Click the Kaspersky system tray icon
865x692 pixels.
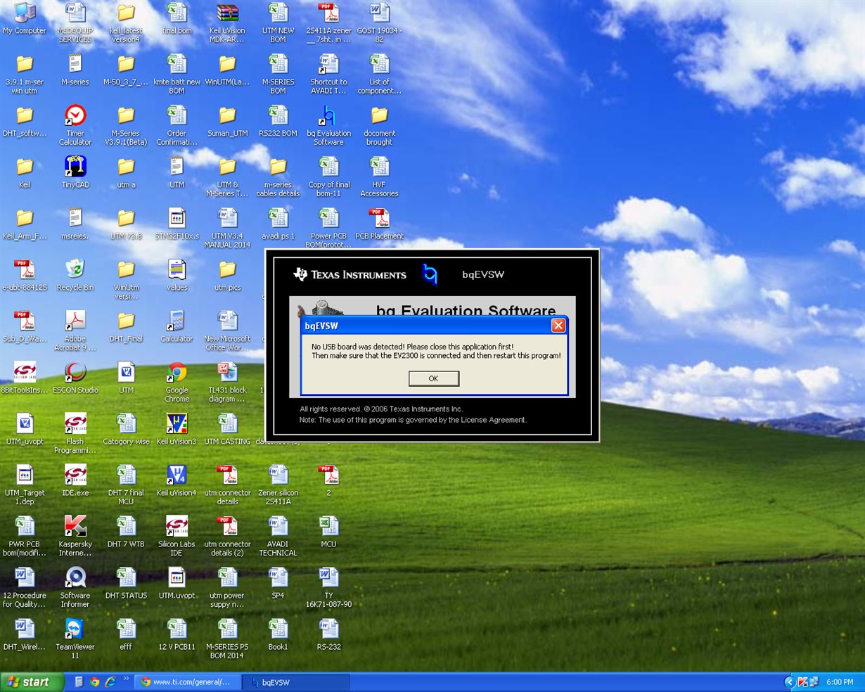802,682
